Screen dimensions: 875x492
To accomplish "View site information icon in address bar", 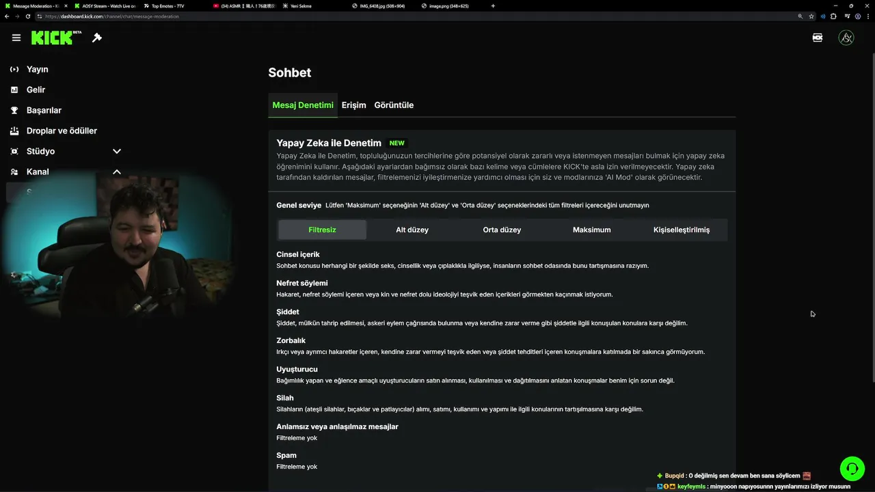I will point(40,16).
